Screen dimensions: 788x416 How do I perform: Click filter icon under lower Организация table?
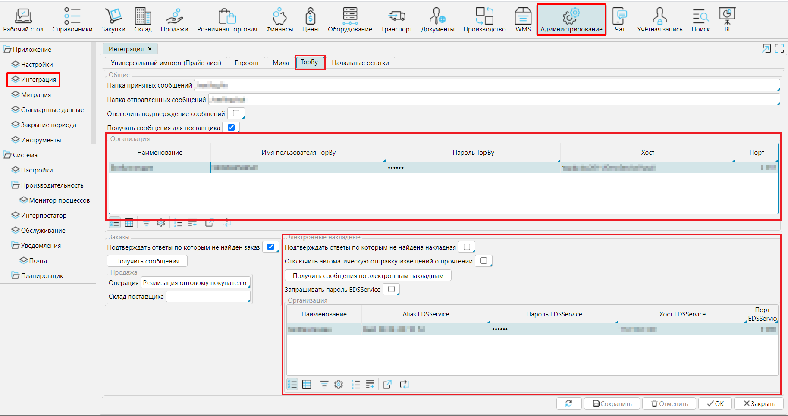[324, 384]
